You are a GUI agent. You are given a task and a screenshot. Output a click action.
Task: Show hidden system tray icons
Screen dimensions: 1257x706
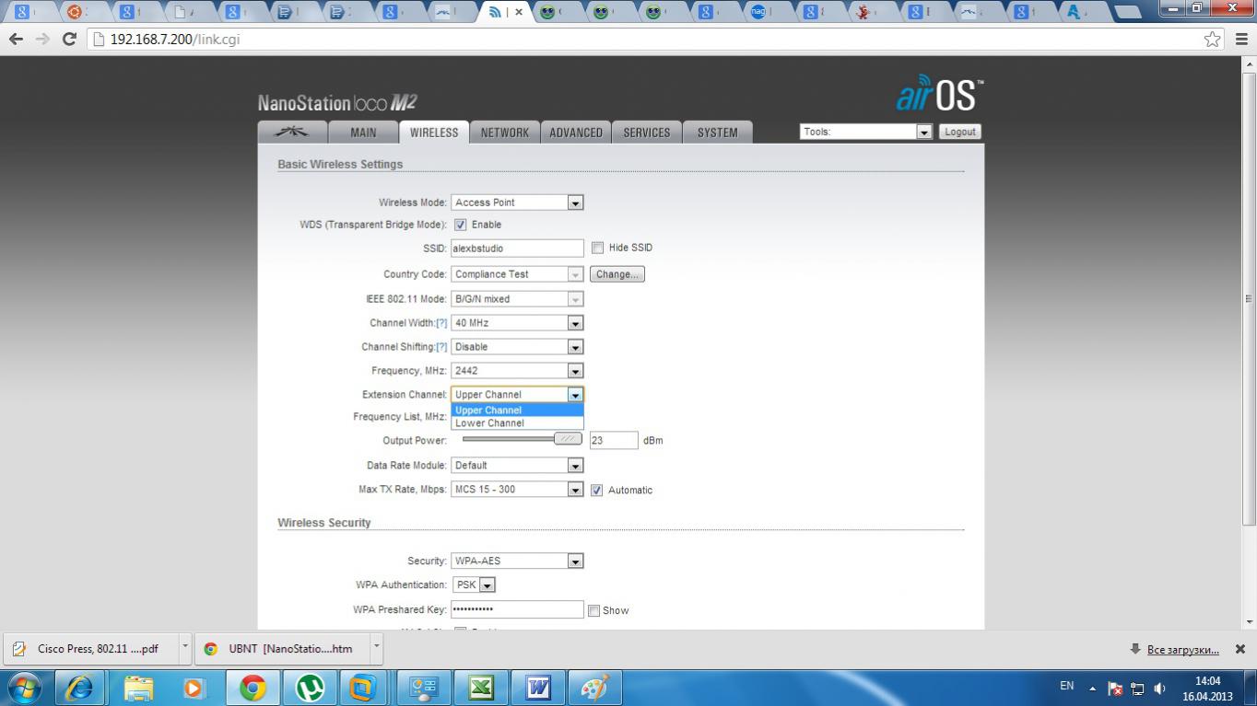(1092, 689)
